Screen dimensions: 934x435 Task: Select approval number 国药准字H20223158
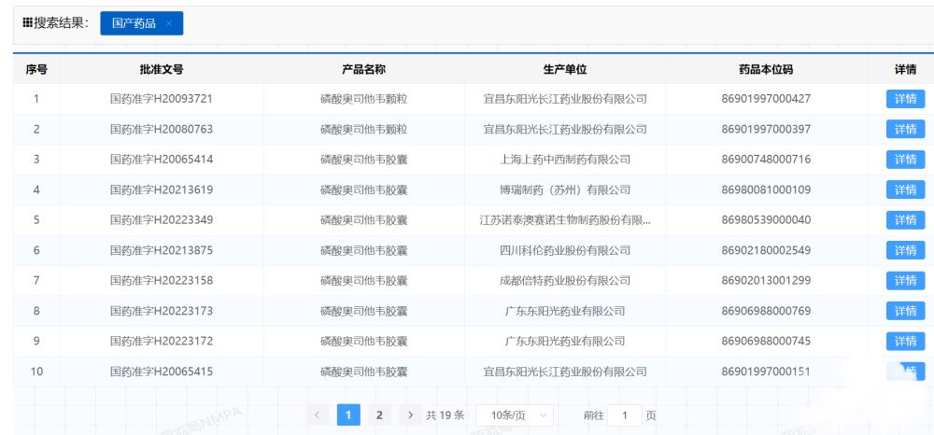pos(162,280)
